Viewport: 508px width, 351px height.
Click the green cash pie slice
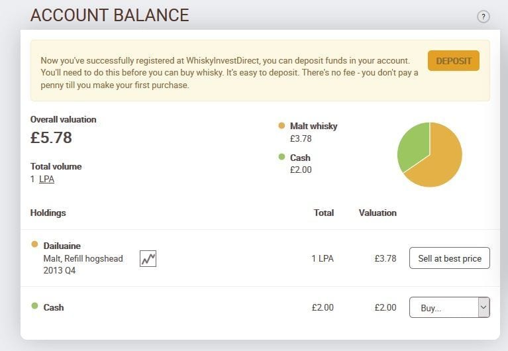pos(413,146)
